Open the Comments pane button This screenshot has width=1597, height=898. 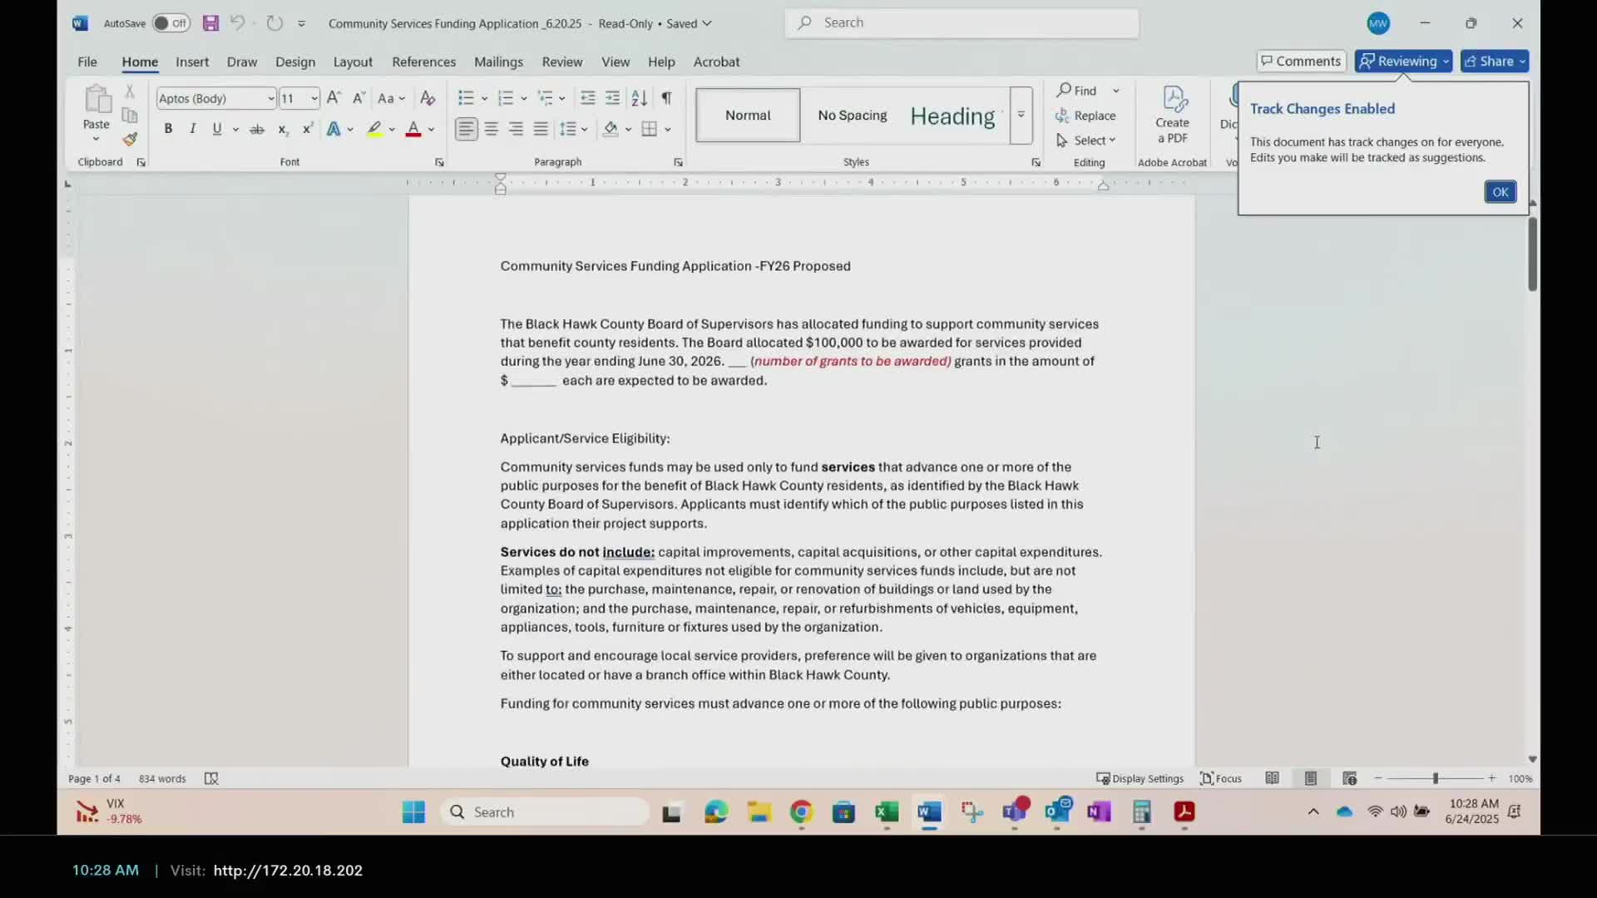1301,62
